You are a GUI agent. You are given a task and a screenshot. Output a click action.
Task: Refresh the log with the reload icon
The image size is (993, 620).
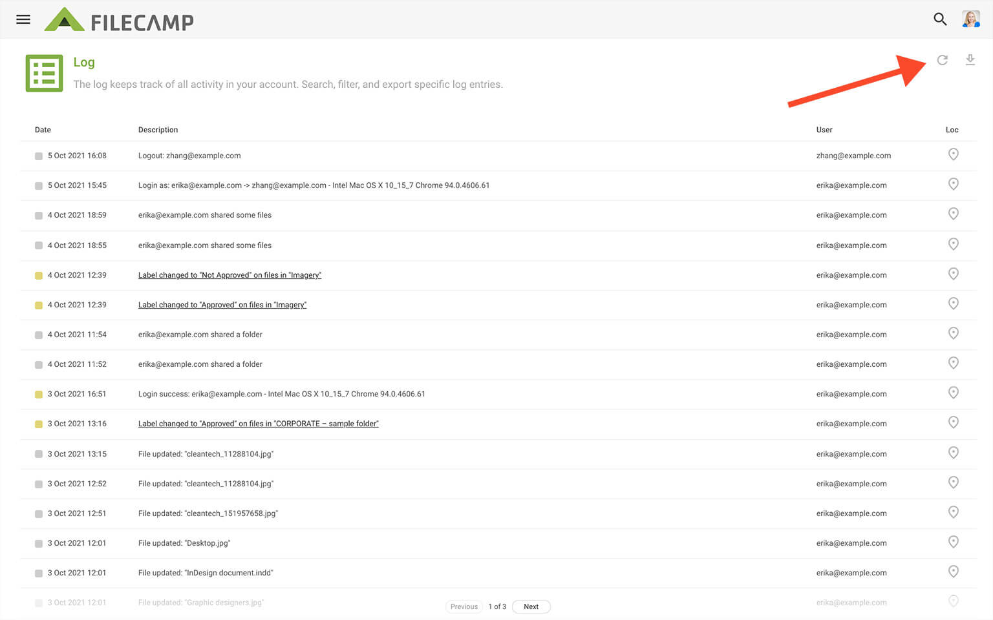943,60
